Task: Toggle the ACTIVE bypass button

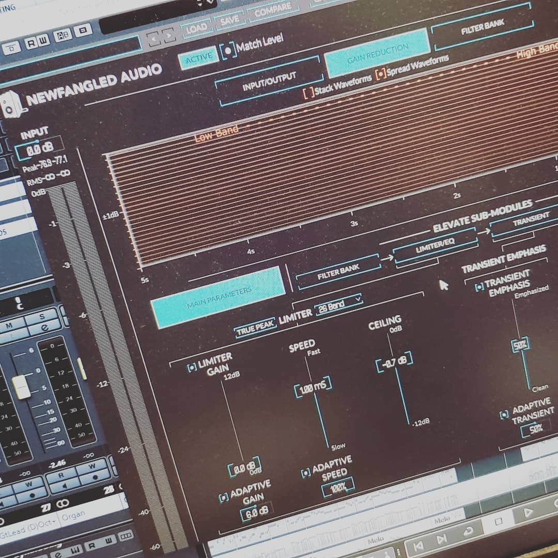Action: point(198,58)
